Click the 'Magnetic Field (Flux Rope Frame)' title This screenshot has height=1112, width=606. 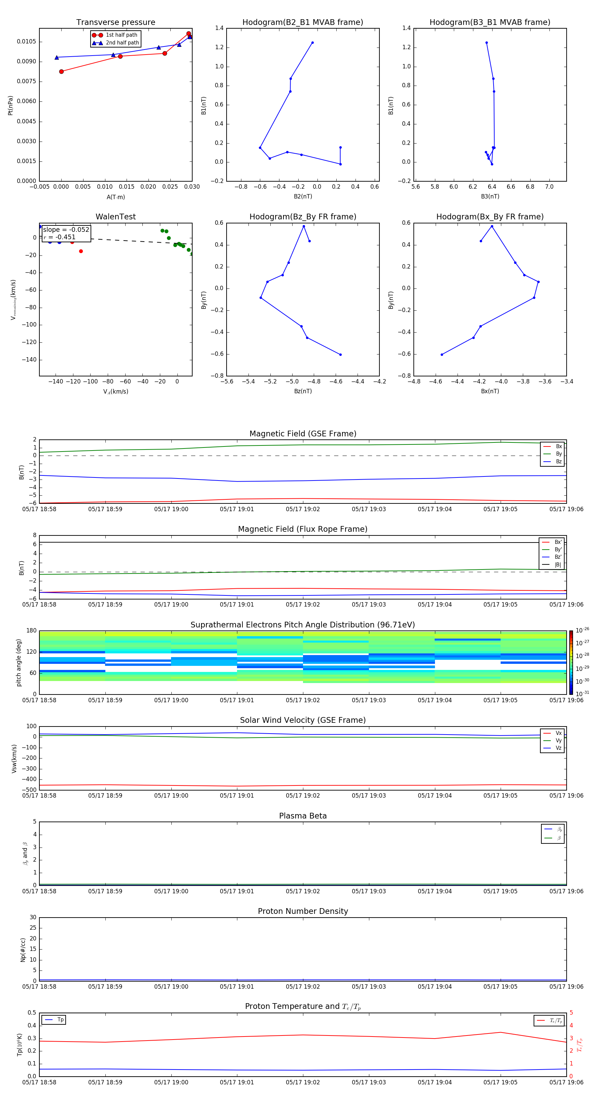click(x=303, y=529)
